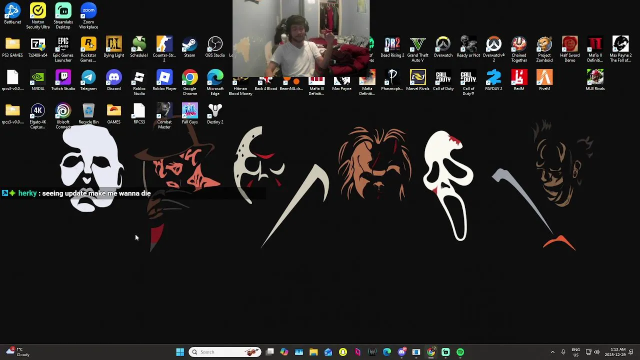
Task: Open the Fall Guys desktop icon
Action: 189,114
